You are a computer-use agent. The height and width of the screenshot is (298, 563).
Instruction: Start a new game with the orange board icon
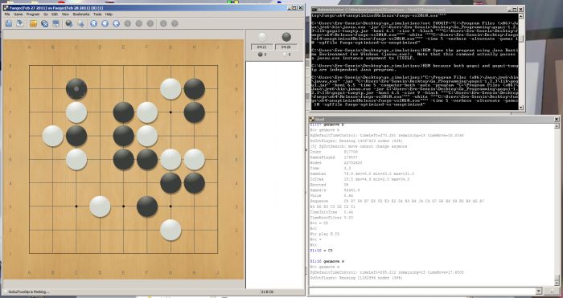[33, 23]
